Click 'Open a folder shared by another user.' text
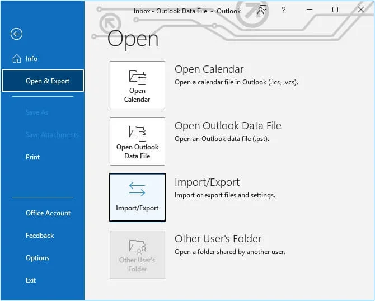Image resolution: width=375 pixels, height=301 pixels. 230,252
